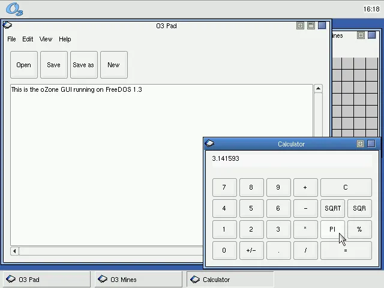Image resolution: width=384 pixels, height=288 pixels.
Task: Click the Open button in O3 Pad
Action: pos(24,65)
